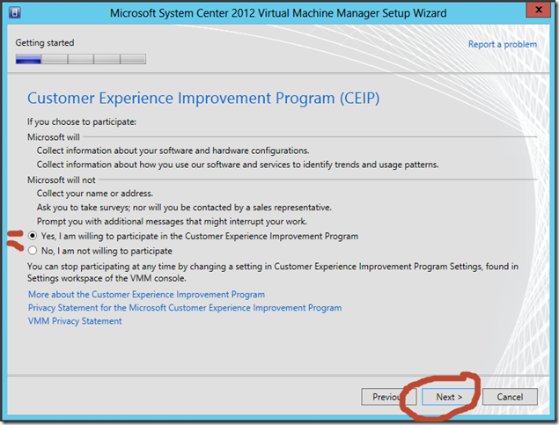Click the 'Microsoft will' section label
This screenshot has width=559, height=425.
(54, 137)
